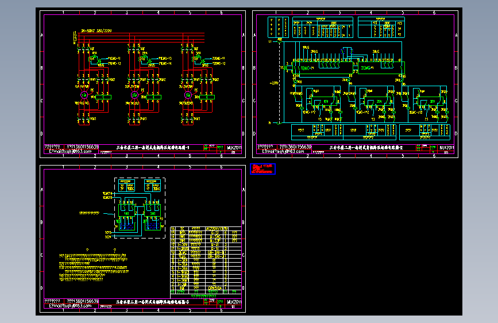Click 'MLK2011' in sheet 3 title block
The width and height of the screenshot is (498, 323).
234,302
